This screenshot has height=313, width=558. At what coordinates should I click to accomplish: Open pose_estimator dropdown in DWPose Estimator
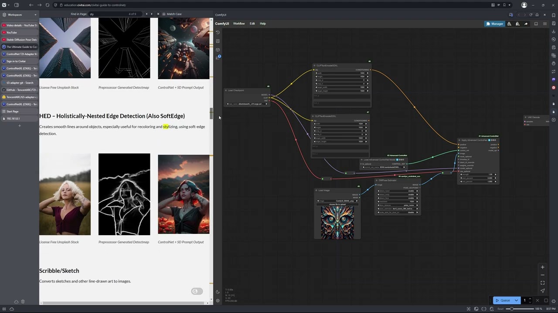[x=398, y=209]
